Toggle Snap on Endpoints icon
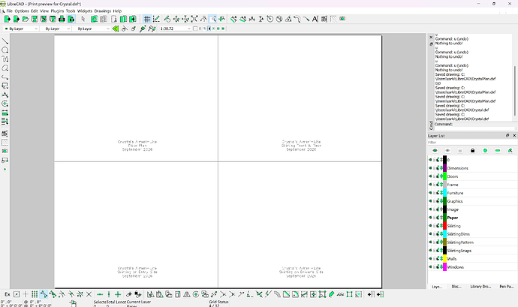 (44, 294)
